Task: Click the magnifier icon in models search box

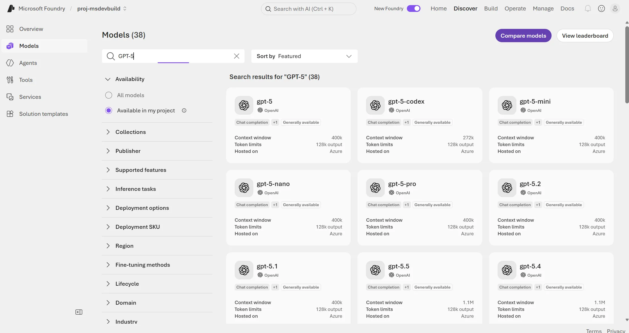Action: (111, 56)
